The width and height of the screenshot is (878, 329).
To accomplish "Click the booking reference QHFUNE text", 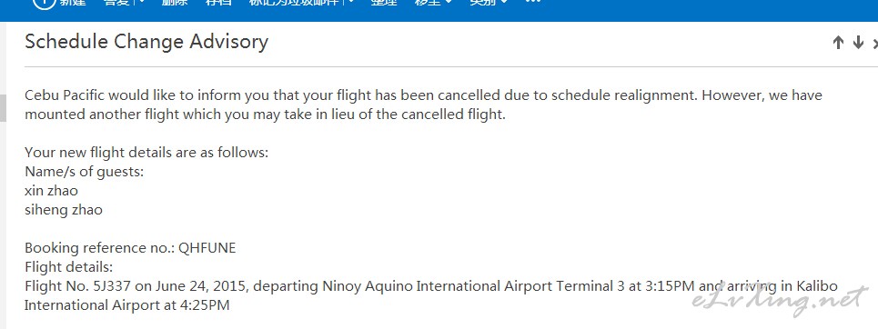I will point(207,248).
